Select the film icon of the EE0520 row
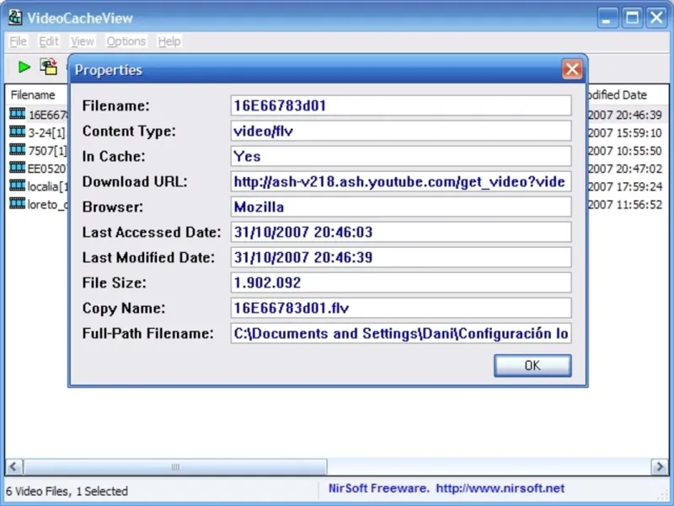 pos(17,167)
